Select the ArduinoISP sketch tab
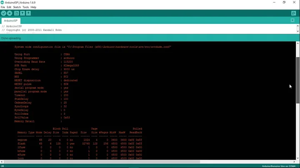Screen dimensions: 300x168 click(x=11, y=21)
